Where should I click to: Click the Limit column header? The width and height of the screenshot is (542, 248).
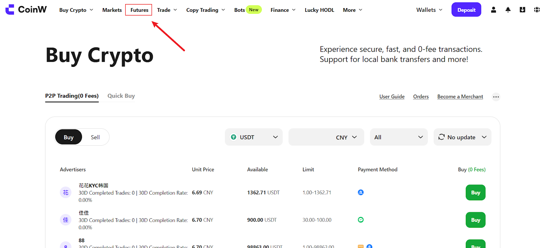[308, 170]
